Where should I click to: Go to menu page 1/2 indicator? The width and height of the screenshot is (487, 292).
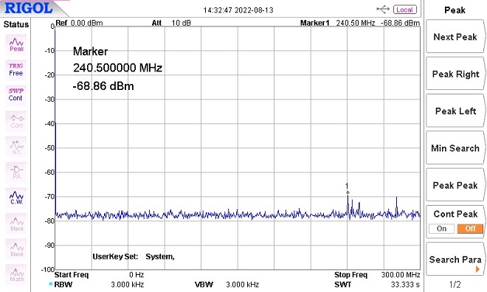pos(455,284)
